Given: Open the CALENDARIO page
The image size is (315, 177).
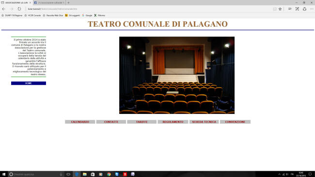Looking at the screenshot, I should (80, 122).
